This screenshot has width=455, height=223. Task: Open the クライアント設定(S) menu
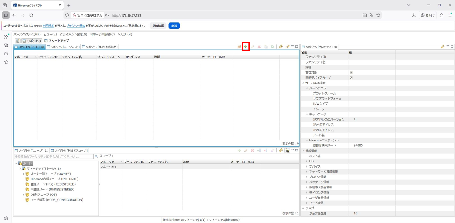point(74,34)
